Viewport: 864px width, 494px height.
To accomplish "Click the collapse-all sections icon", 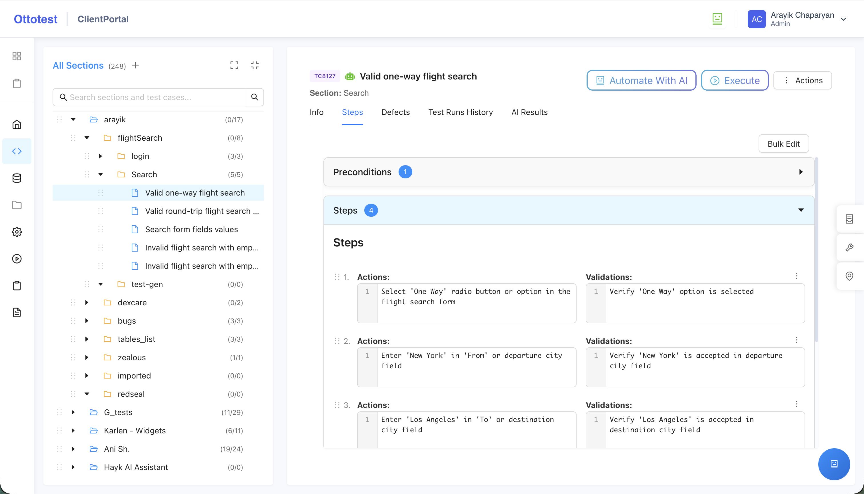I will [x=255, y=65].
